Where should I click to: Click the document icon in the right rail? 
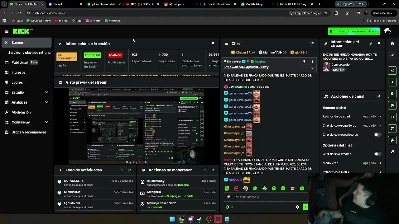(392, 94)
